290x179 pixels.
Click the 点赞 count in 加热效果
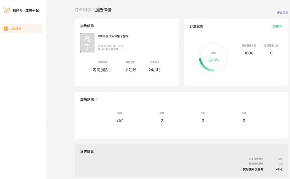coord(162,120)
